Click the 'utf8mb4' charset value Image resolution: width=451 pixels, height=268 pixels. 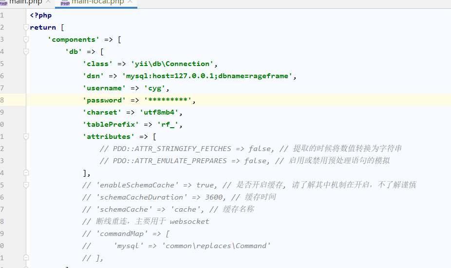(159, 112)
